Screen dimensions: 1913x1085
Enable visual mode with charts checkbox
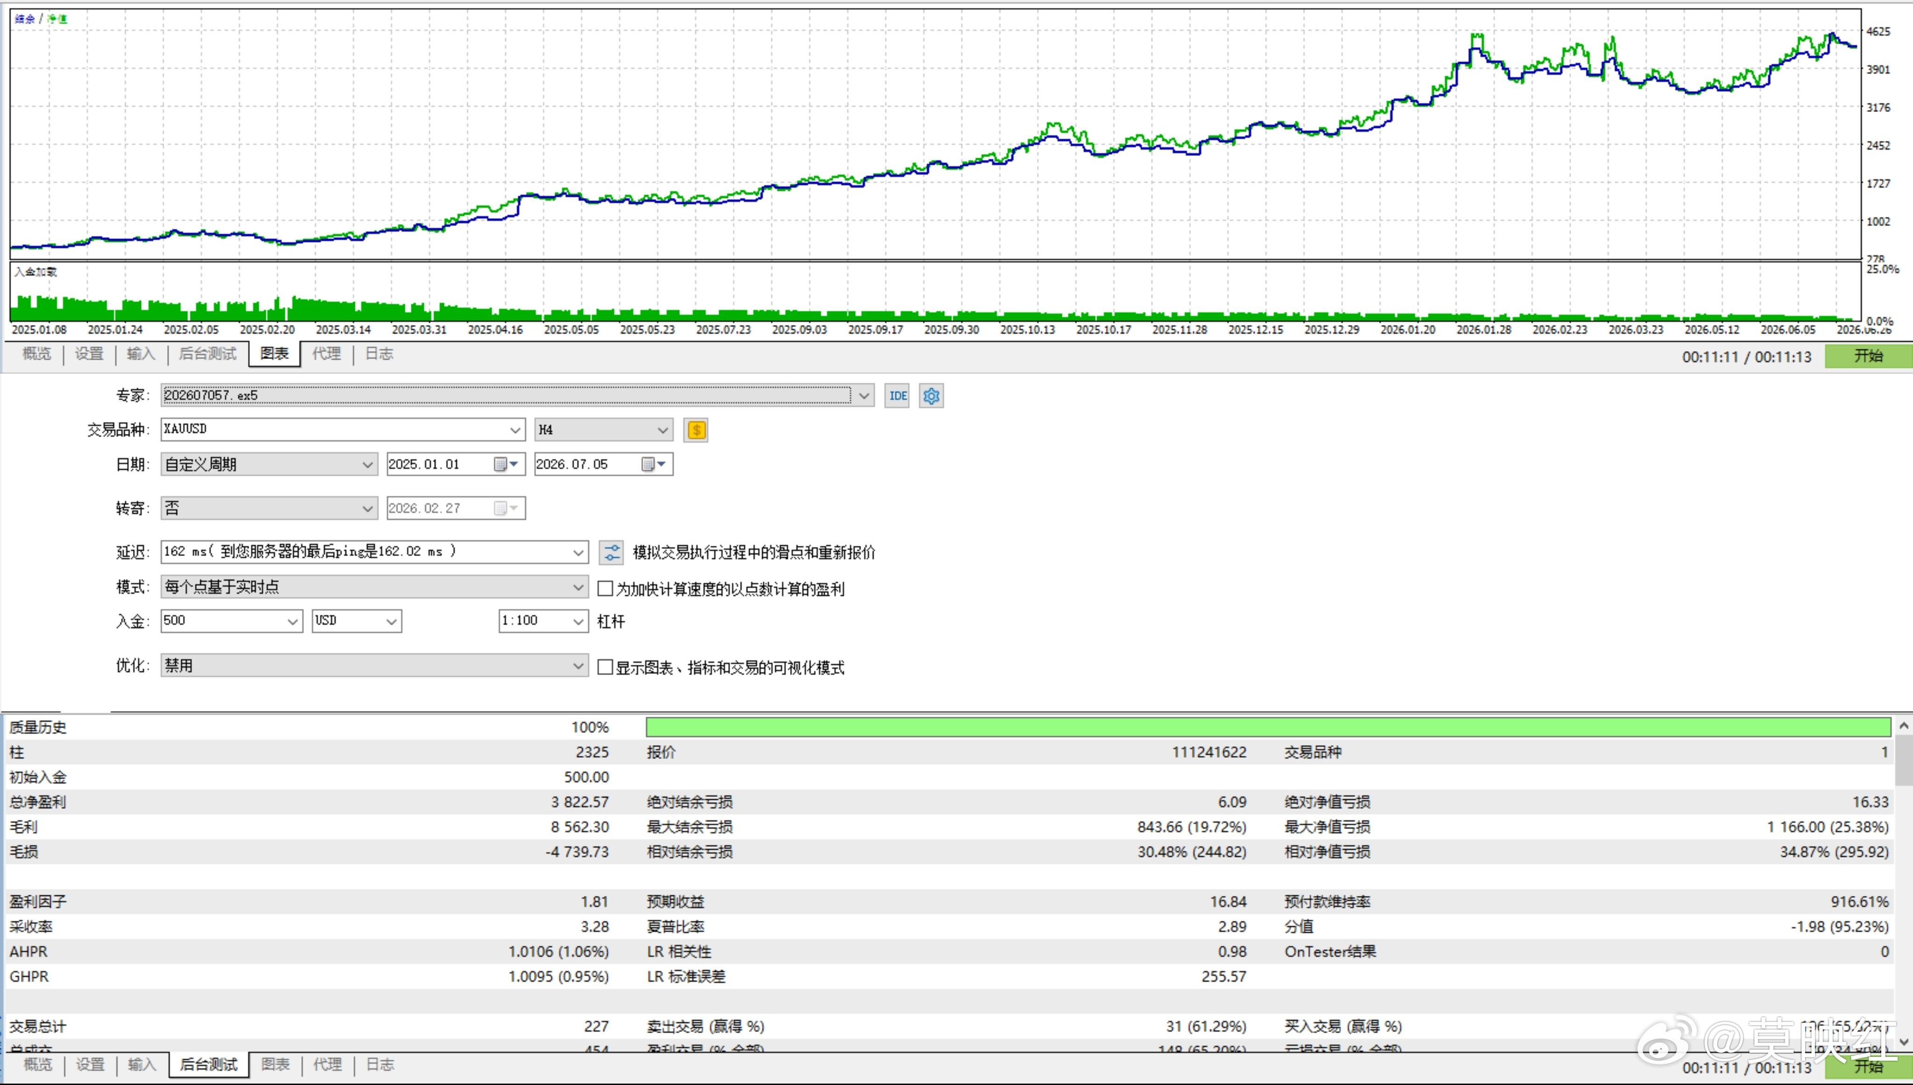coord(605,667)
